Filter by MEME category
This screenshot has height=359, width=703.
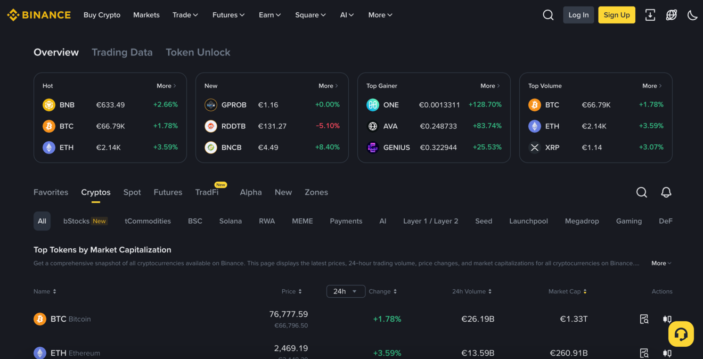303,221
